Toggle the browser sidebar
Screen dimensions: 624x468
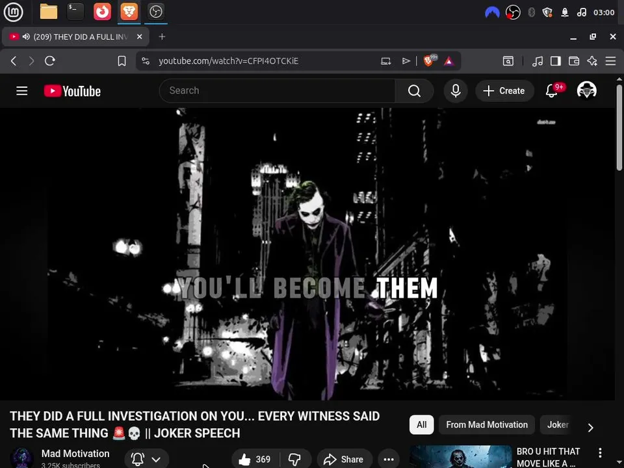tap(556, 61)
